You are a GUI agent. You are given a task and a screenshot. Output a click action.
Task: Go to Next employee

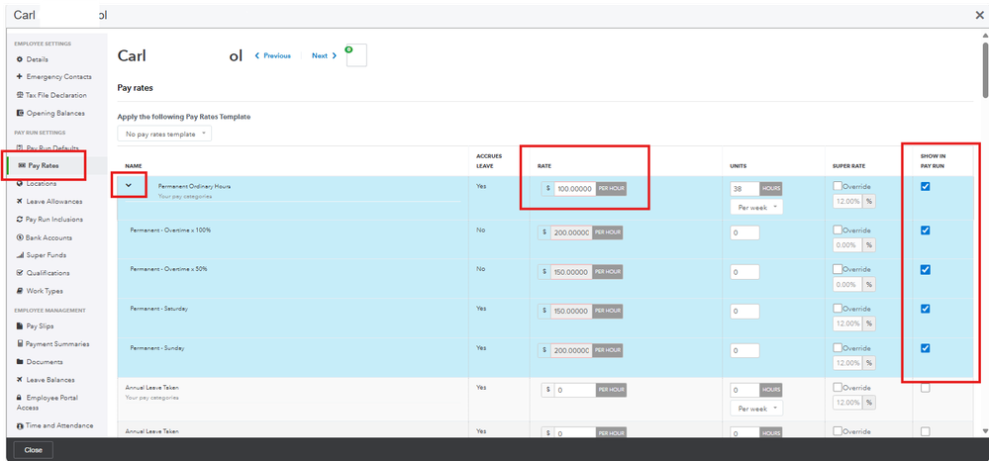click(x=324, y=55)
